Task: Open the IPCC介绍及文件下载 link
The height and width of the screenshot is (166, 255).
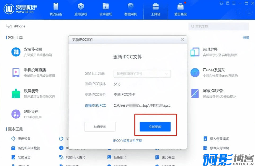Action: 128,141
